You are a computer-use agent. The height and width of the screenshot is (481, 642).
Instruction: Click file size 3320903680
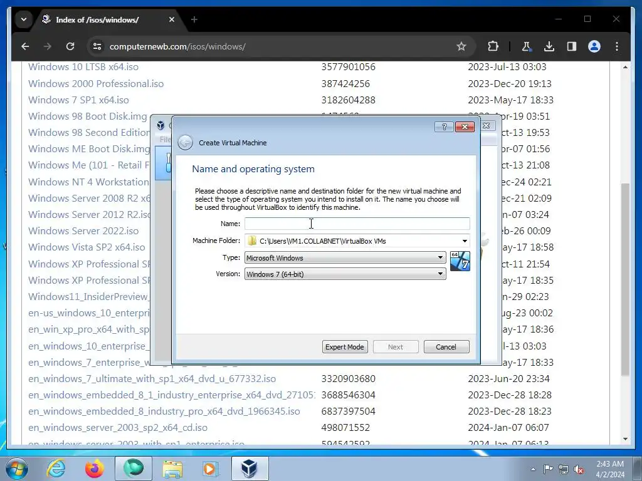click(349, 379)
